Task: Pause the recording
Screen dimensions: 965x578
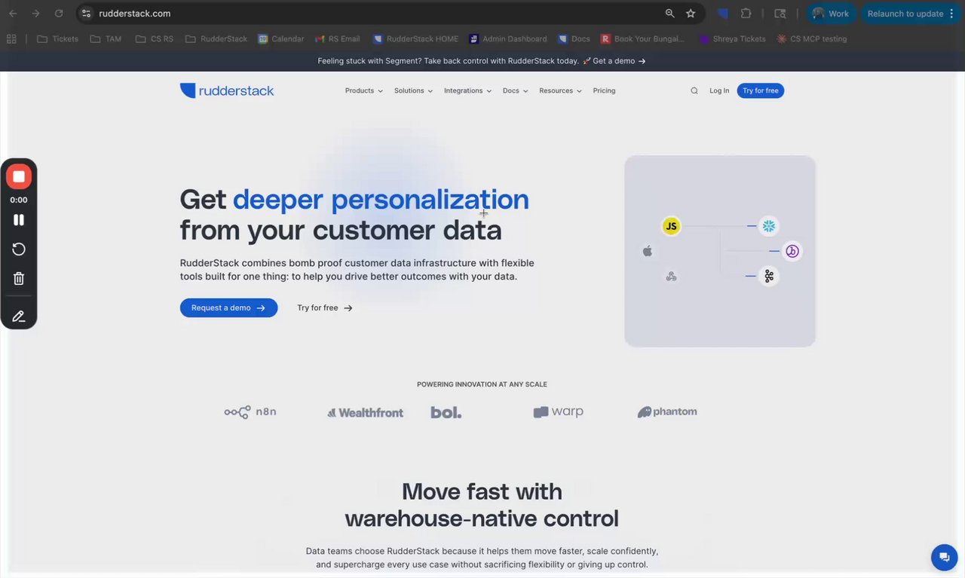Action: [19, 220]
